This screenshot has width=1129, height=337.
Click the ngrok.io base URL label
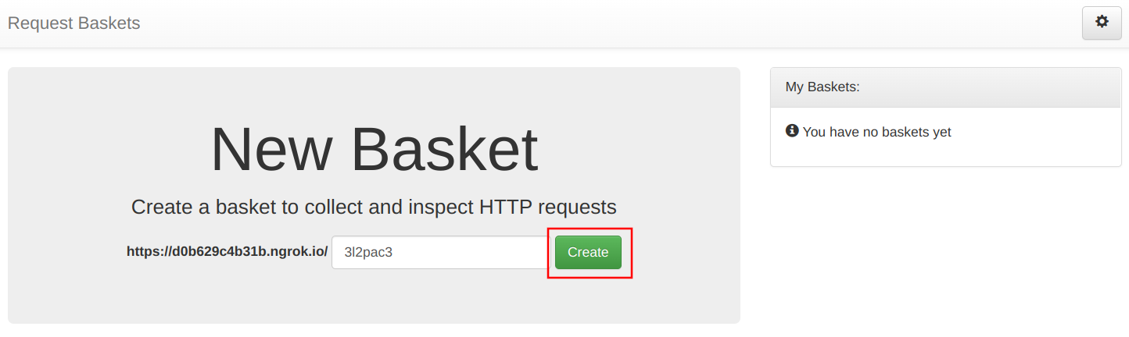coord(227,252)
